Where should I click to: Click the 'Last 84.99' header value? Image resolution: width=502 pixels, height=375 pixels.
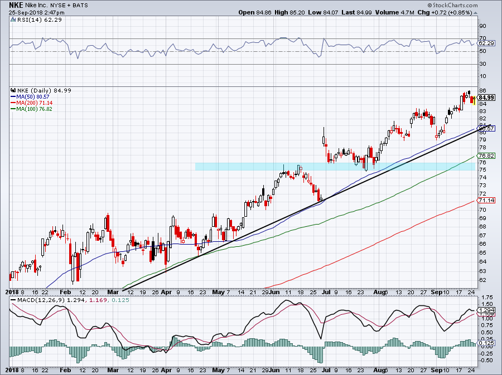click(x=356, y=12)
